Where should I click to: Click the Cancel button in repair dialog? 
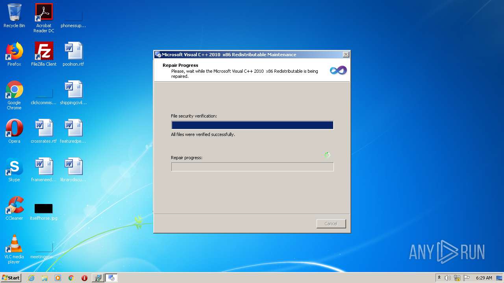pyautogui.click(x=331, y=224)
